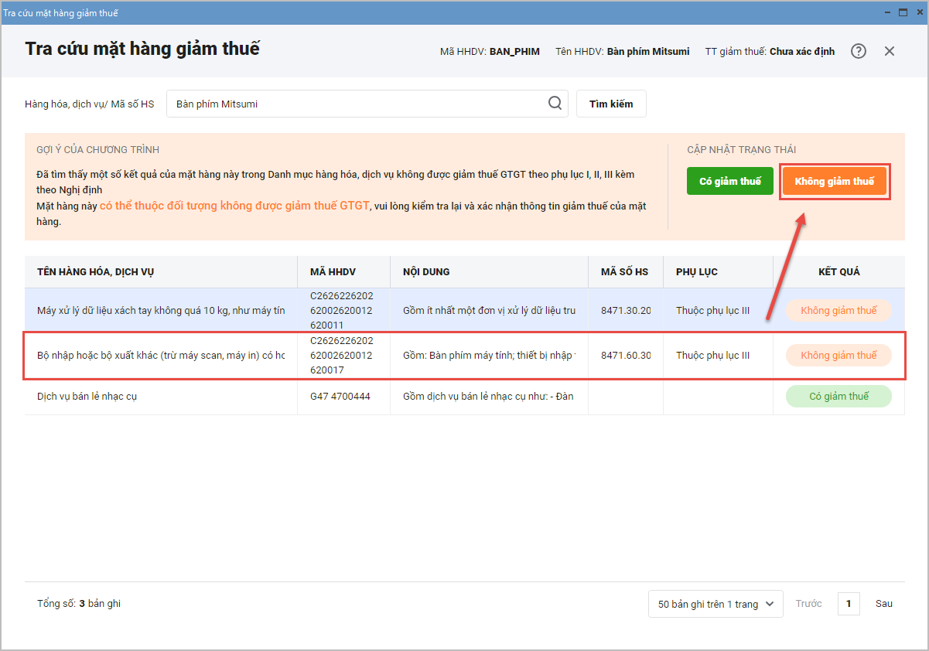Viewport: 929px width, 651px height.
Task: Click Không giảm thuế badge for HS 8471.60.30
Action: [838, 356]
